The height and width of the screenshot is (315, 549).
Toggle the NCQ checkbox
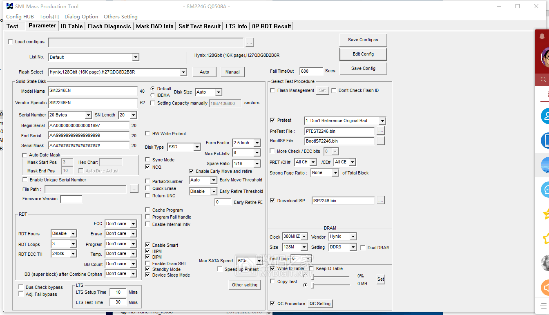tap(147, 167)
